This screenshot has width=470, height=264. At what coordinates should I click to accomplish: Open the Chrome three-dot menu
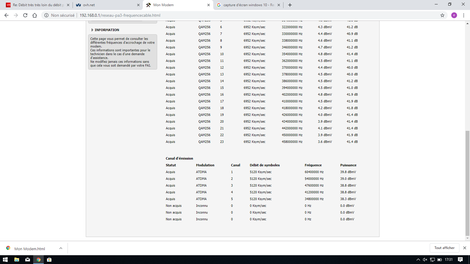click(x=464, y=15)
